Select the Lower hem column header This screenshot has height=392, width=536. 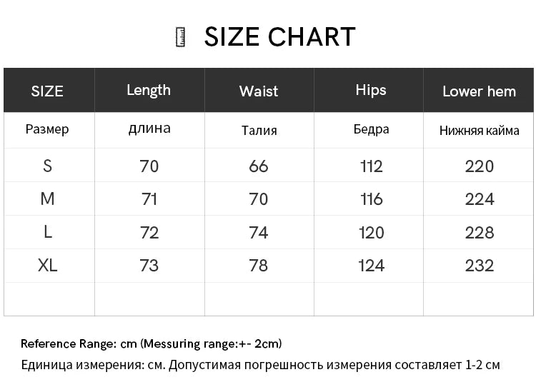coord(479,91)
